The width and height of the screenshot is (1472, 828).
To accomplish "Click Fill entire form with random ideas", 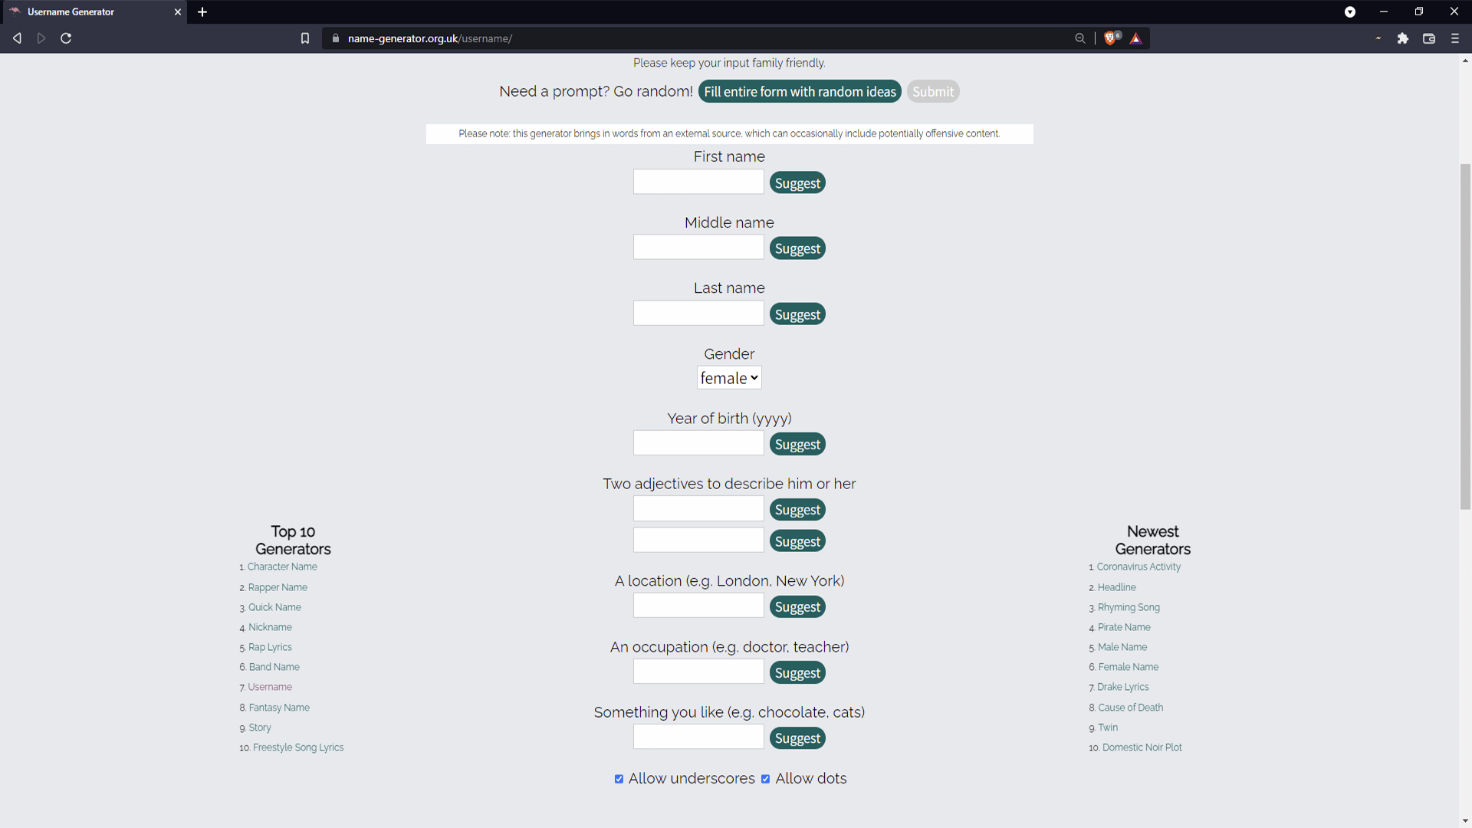I will tap(800, 91).
